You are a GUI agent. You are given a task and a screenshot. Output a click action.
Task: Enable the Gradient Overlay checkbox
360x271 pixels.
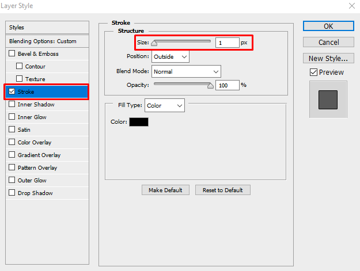tap(12, 155)
